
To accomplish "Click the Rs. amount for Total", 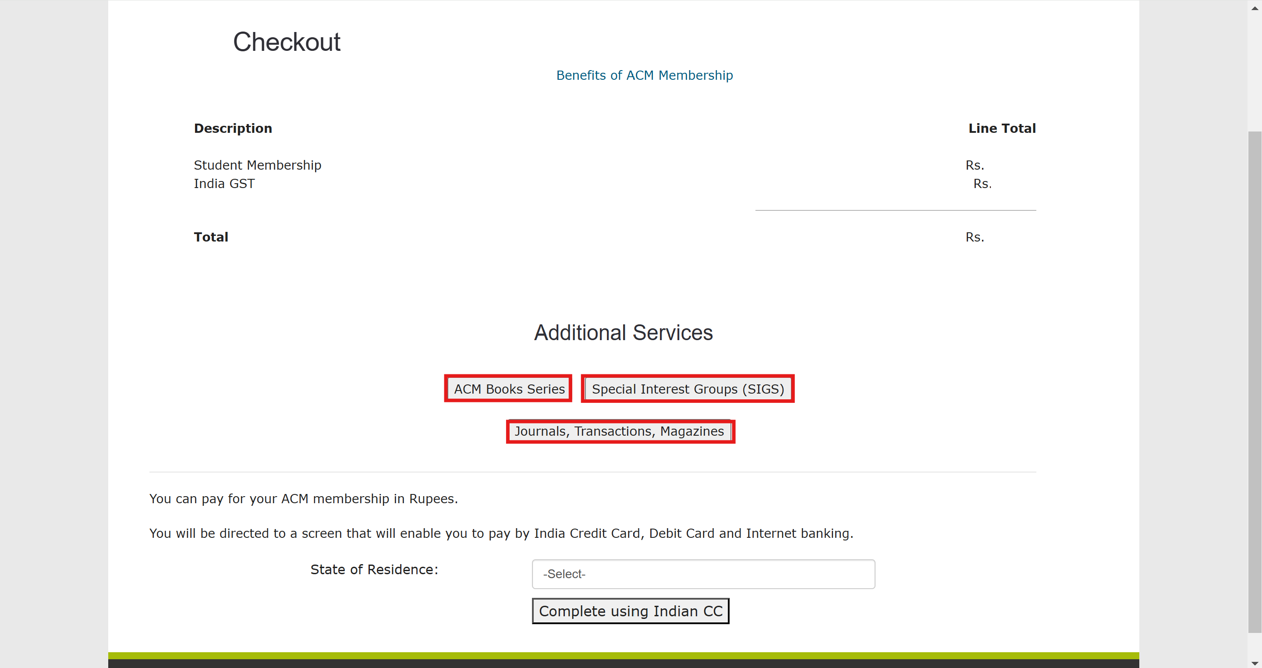I will coord(975,237).
